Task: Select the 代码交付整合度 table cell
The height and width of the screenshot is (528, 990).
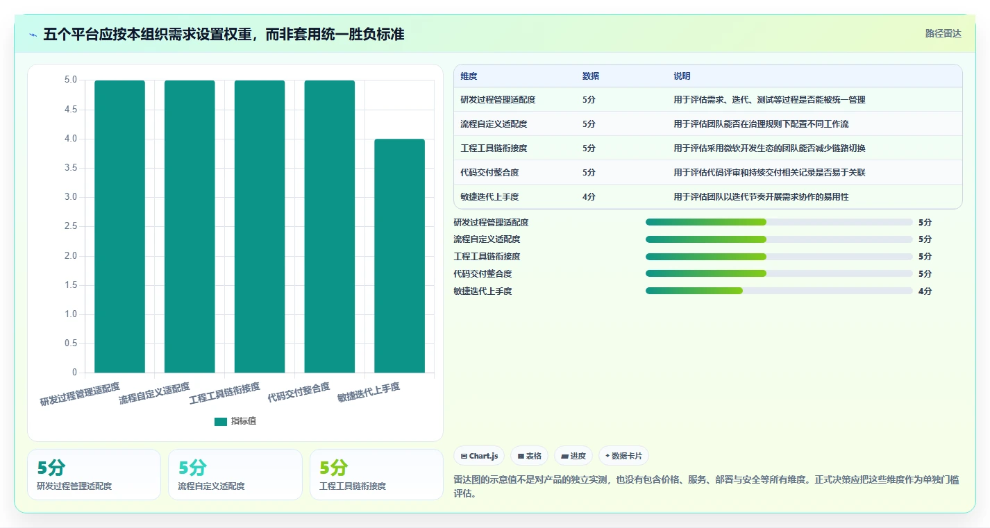Action: (489, 173)
